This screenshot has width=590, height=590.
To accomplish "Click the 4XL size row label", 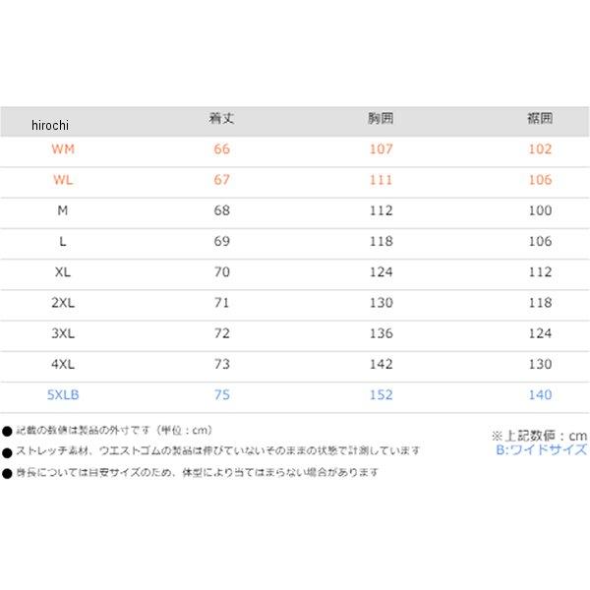I will coord(63,364).
